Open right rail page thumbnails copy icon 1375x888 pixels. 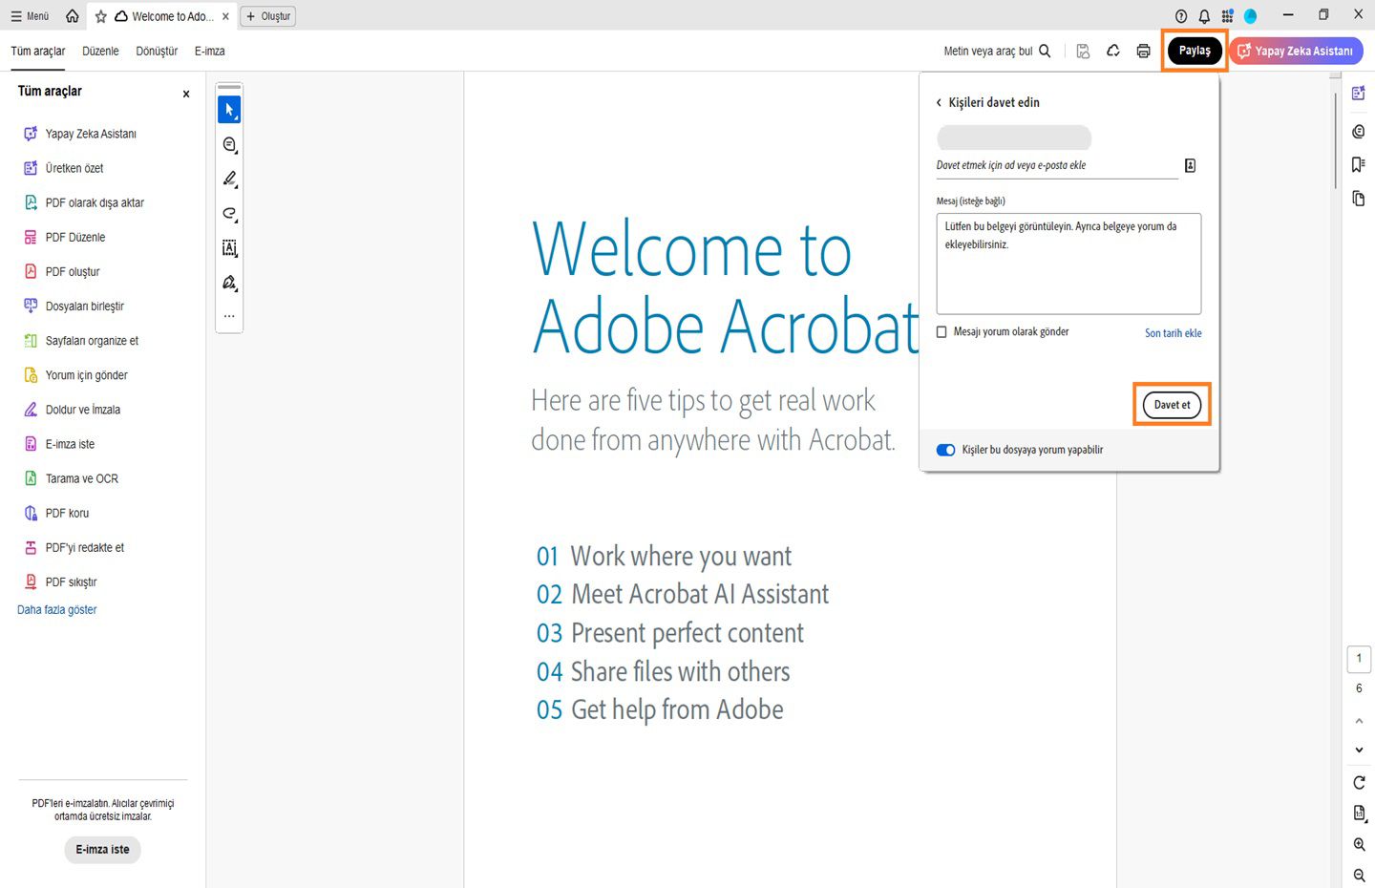(1359, 199)
